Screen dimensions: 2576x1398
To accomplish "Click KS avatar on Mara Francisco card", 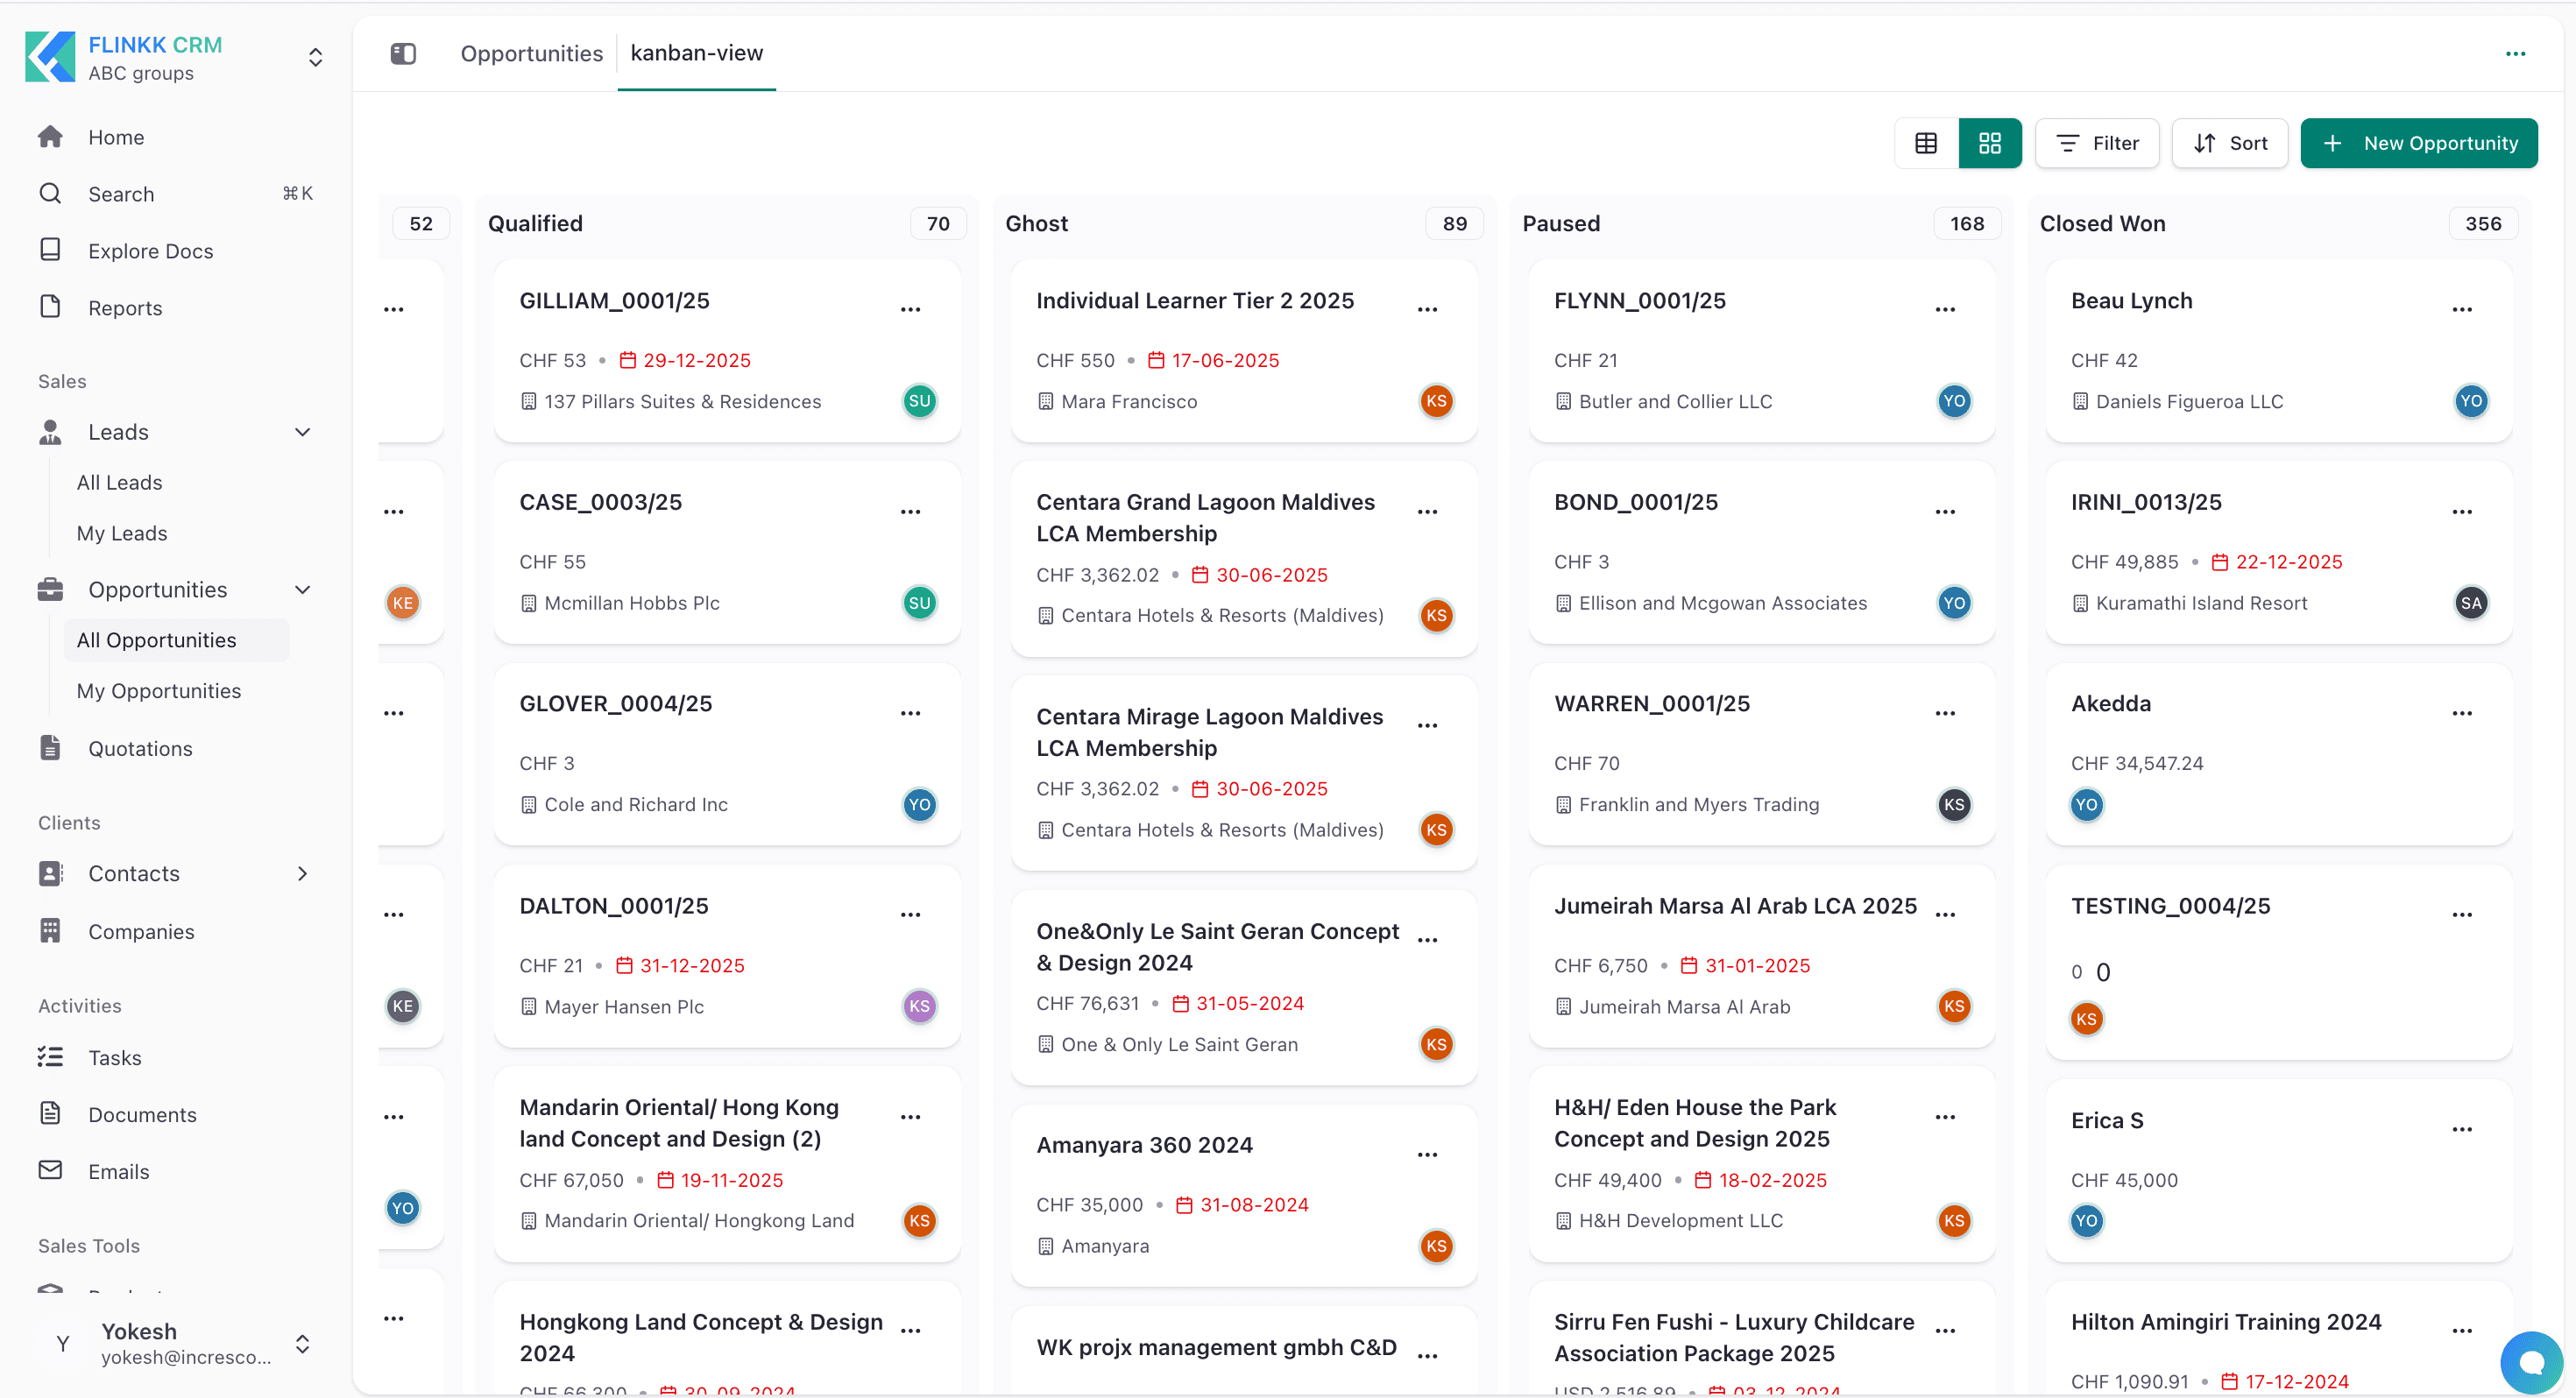I will click(x=1436, y=401).
